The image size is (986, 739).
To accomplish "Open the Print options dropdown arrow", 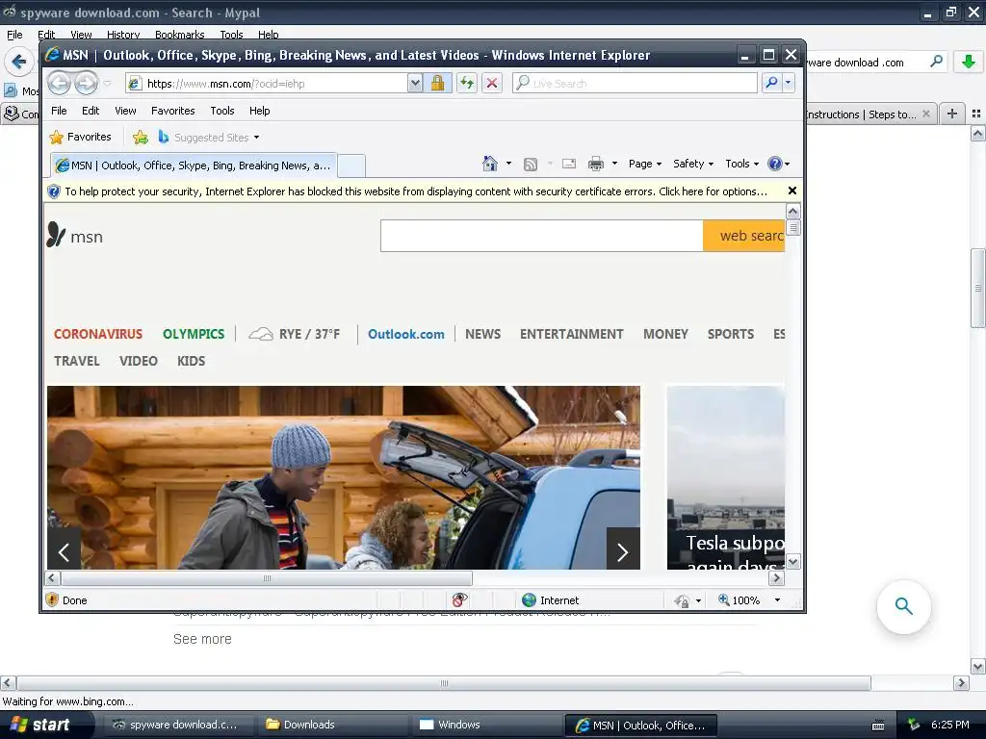I will coord(614,164).
